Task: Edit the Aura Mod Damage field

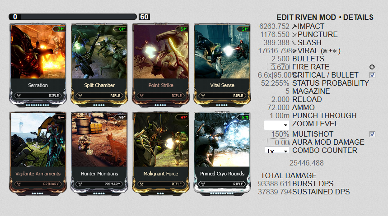Action: point(278,142)
